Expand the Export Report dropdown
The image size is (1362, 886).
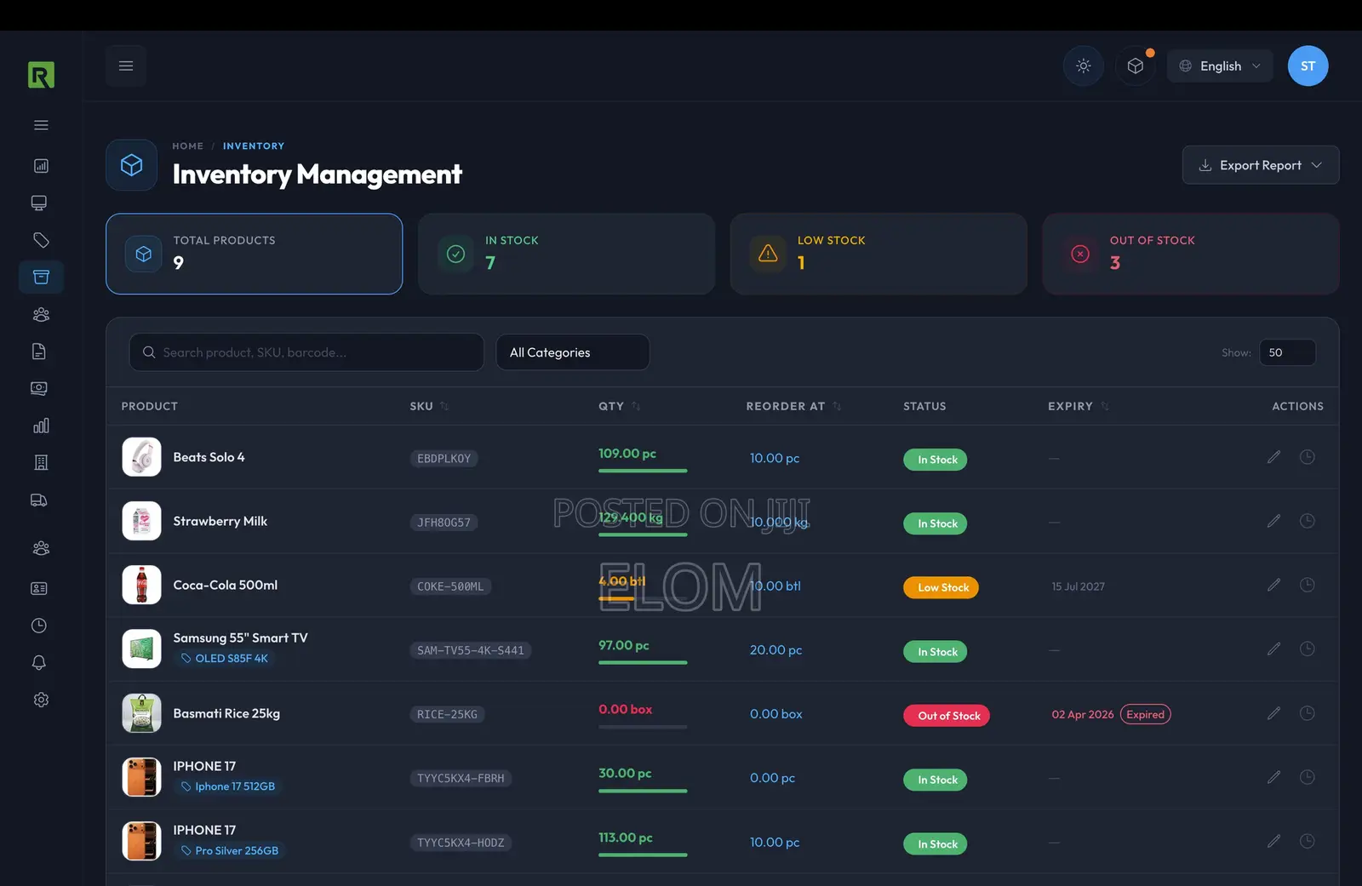pos(1261,165)
